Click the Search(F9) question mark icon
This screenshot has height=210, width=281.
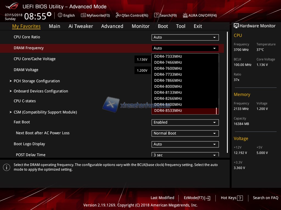156,15
